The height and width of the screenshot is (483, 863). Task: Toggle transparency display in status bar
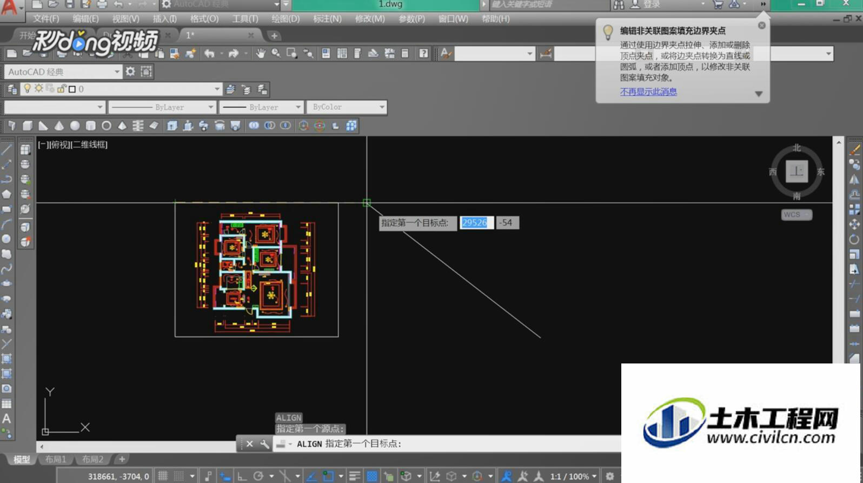pos(371,476)
